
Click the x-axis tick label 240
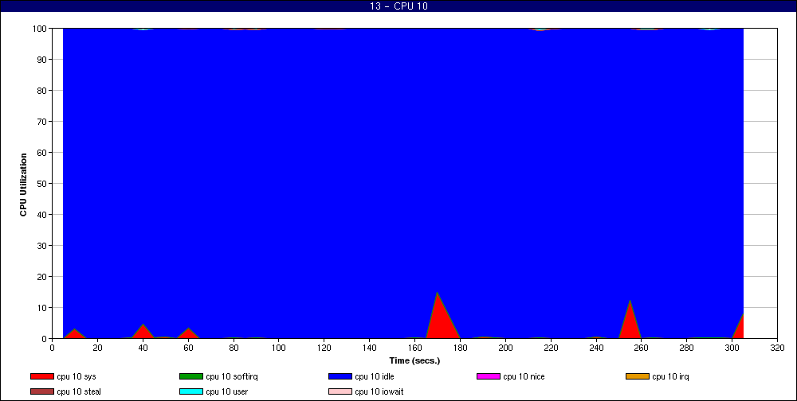596,348
